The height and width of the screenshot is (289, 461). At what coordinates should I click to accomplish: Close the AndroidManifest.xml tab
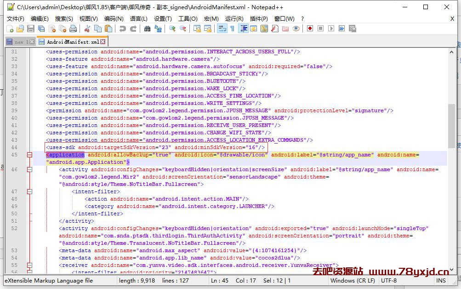103,42
